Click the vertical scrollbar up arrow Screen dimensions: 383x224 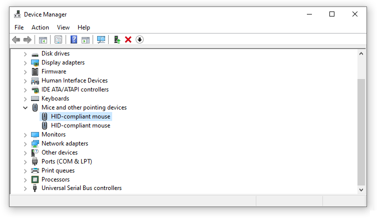361,53
